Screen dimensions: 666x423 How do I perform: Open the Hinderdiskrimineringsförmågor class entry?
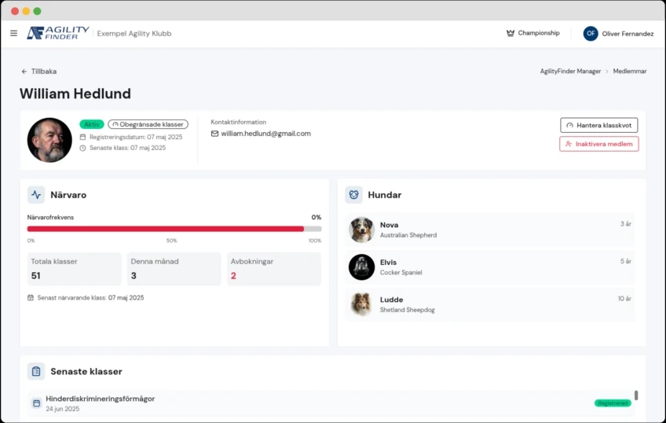329,403
